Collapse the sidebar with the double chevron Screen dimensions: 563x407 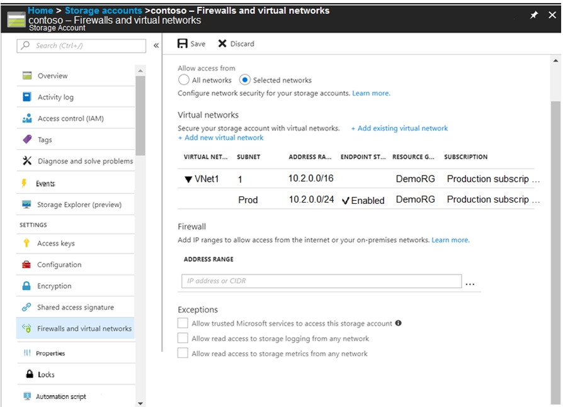[x=156, y=45]
